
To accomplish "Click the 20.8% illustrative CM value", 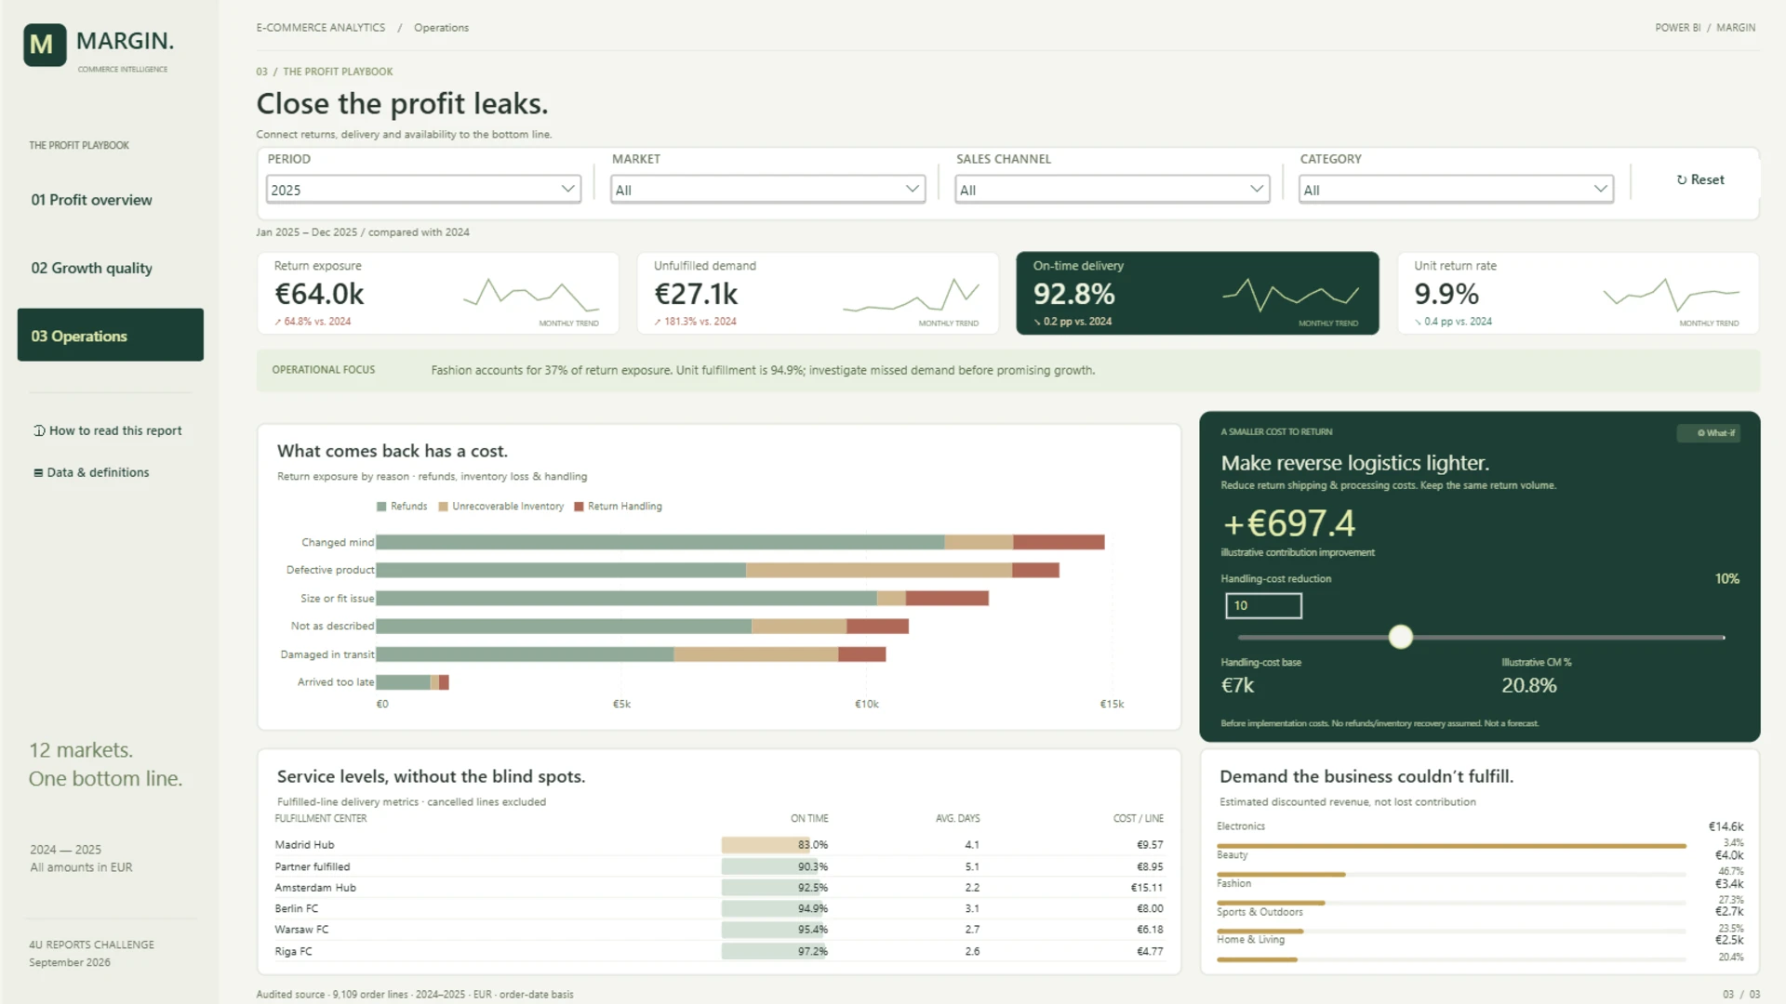I will pyautogui.click(x=1528, y=685).
